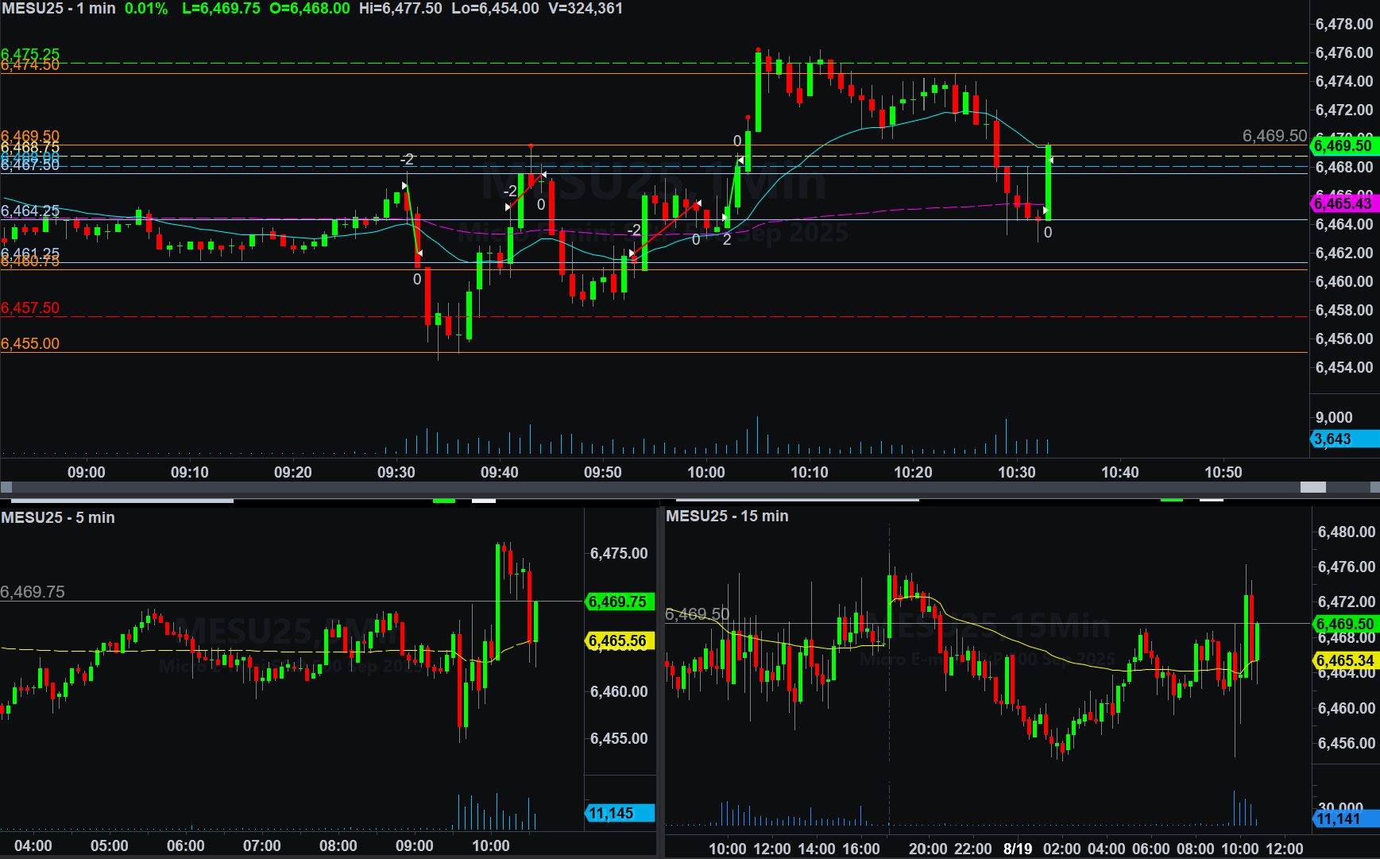Click the green 6,475.25 price level label
Viewport: 1380px width, 859px height.
pyautogui.click(x=30, y=53)
